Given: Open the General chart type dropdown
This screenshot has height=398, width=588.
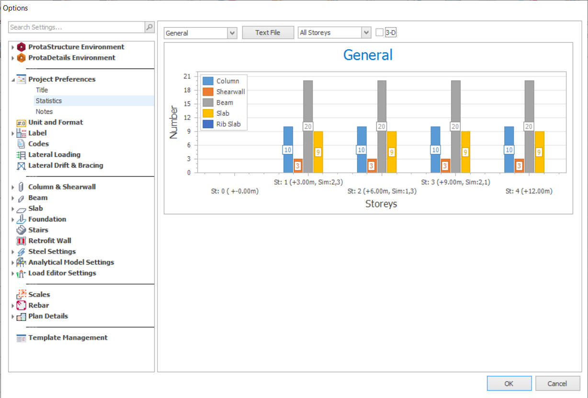Looking at the screenshot, I should tap(232, 33).
